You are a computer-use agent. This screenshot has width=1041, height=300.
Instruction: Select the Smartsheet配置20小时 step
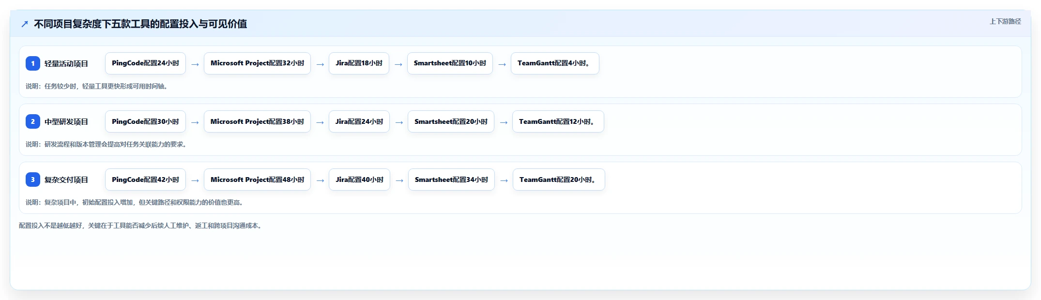[451, 121]
